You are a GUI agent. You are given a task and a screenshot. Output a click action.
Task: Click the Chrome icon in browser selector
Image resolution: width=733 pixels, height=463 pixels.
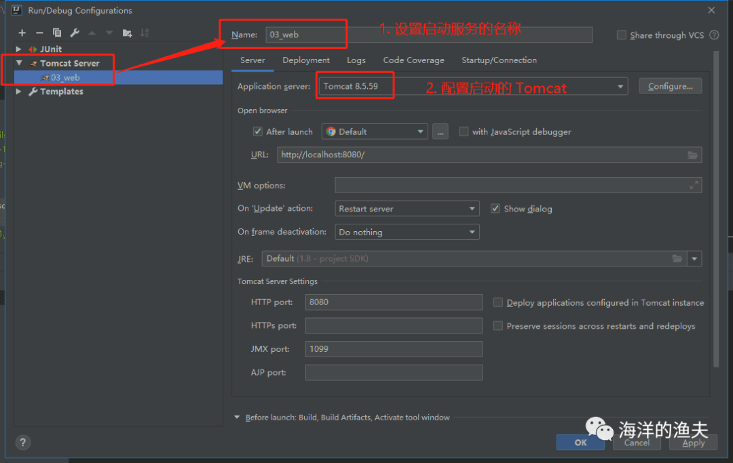tap(331, 132)
